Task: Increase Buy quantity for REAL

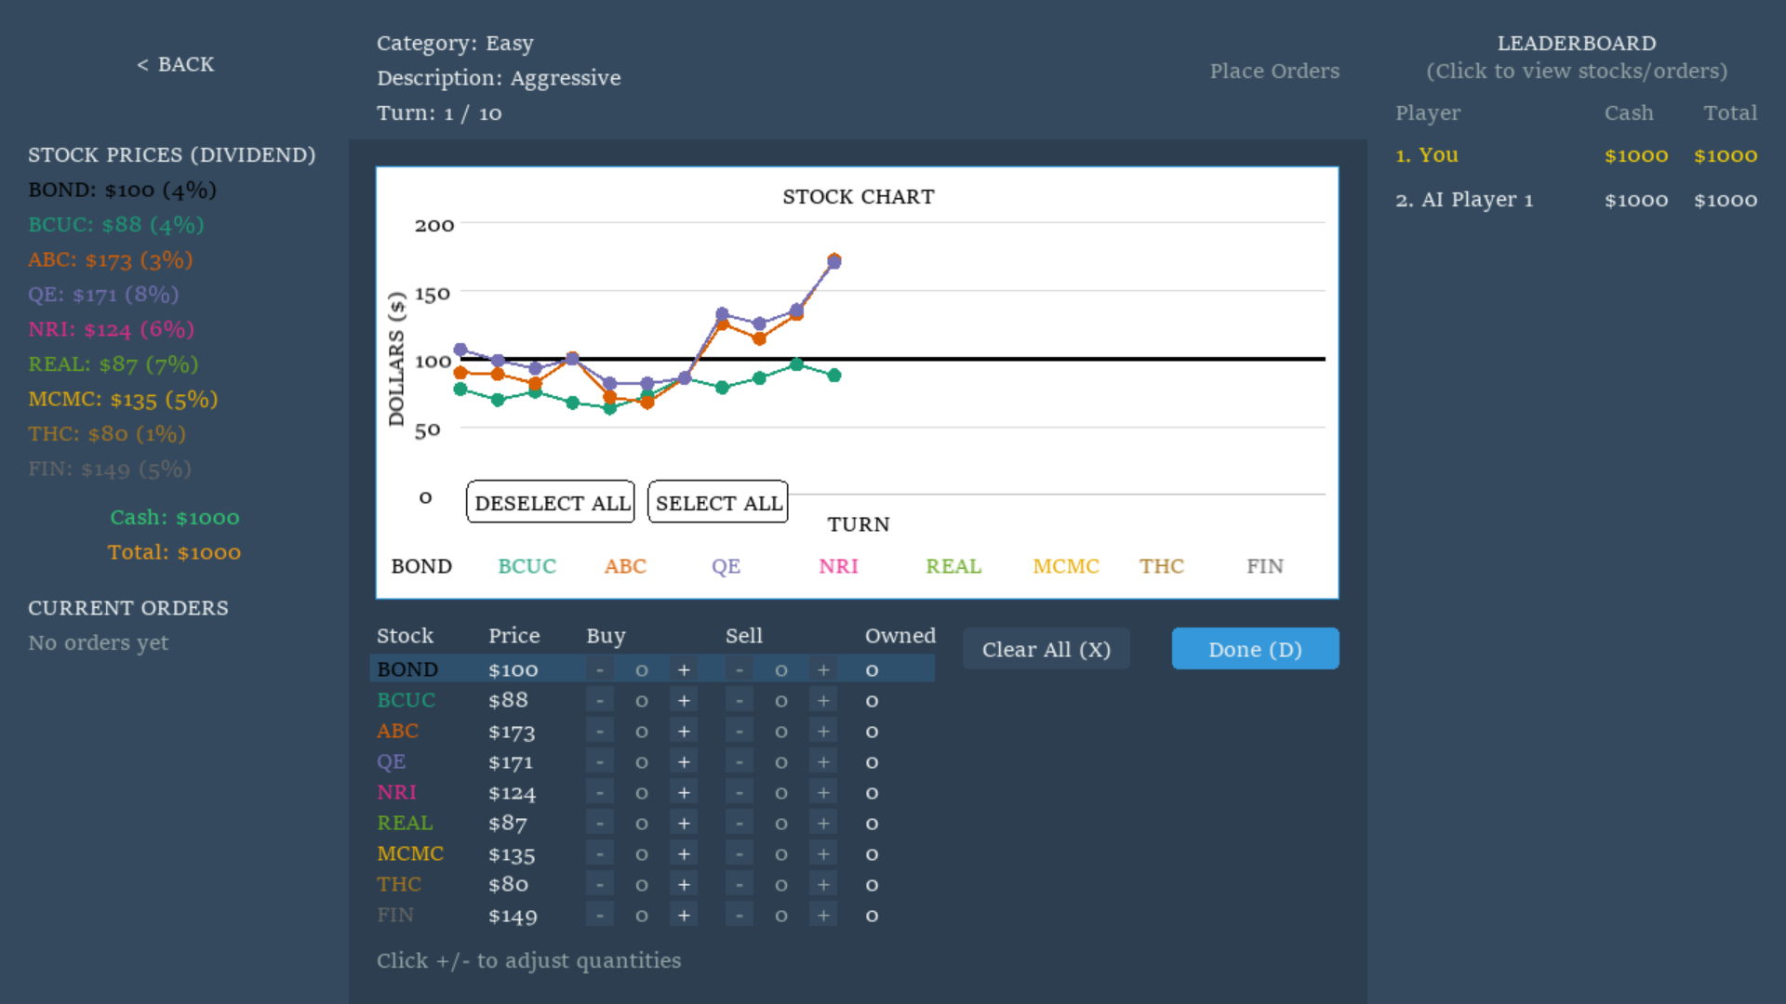Action: point(684,823)
